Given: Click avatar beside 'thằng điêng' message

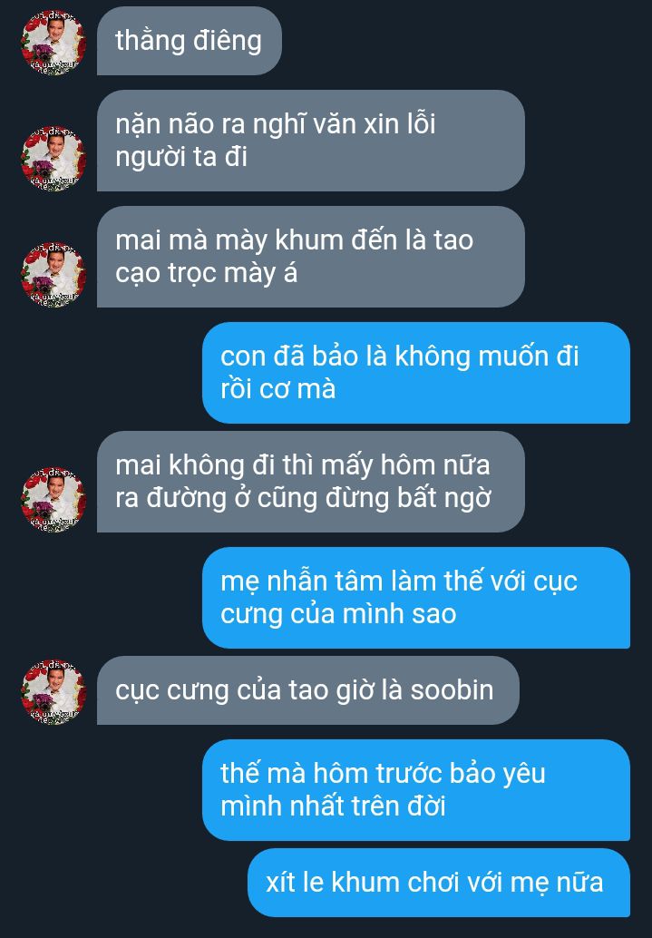Looking at the screenshot, I should click(54, 42).
